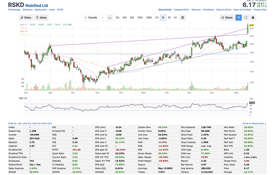Open the EIS ETF holder link
Screen dimensions: 273x175
pos(39,123)
